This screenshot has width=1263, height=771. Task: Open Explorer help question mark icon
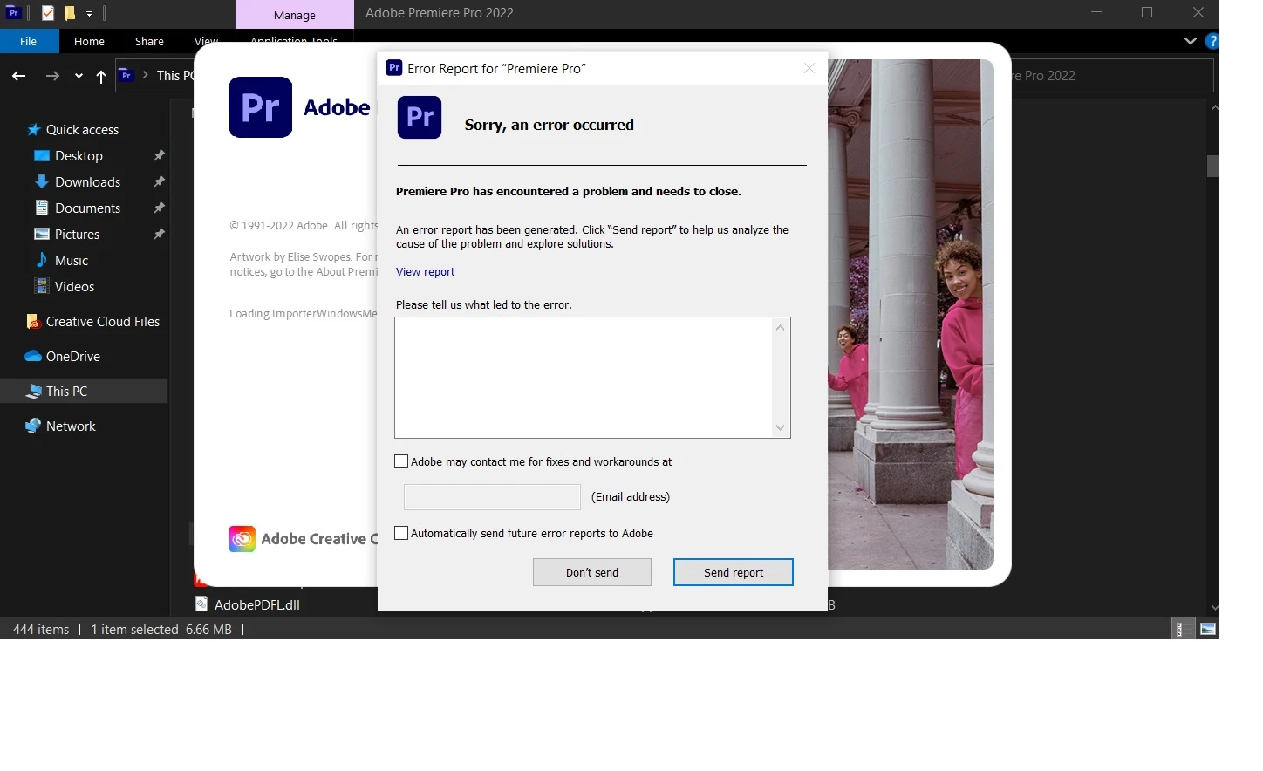pyautogui.click(x=1212, y=41)
